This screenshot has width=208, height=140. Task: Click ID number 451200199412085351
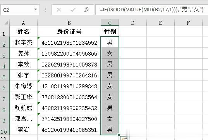click(x=69, y=130)
